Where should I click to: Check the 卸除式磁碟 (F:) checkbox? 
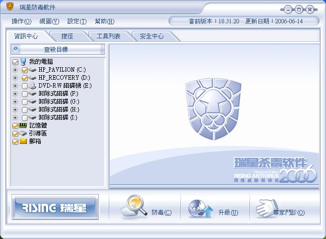[25, 94]
